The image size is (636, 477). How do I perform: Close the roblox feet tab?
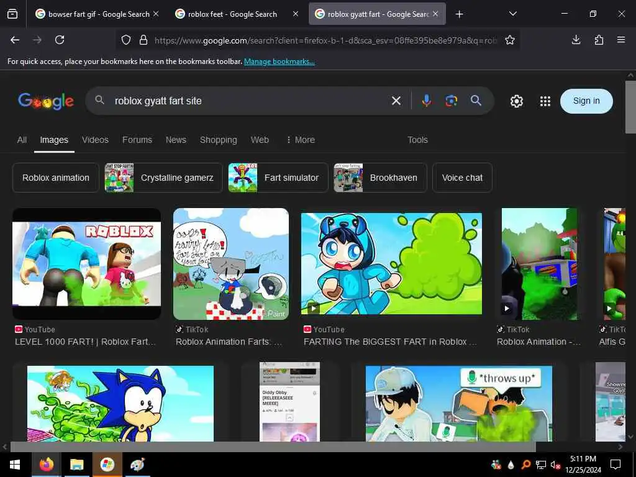coord(296,14)
